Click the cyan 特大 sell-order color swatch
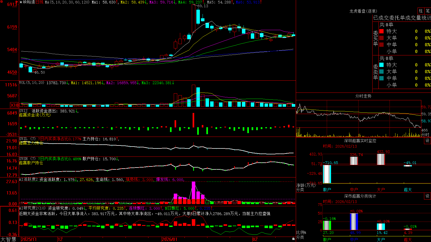The image size is (431, 242). (381, 65)
